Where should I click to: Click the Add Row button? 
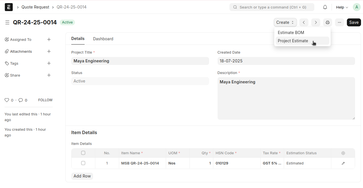point(82,176)
